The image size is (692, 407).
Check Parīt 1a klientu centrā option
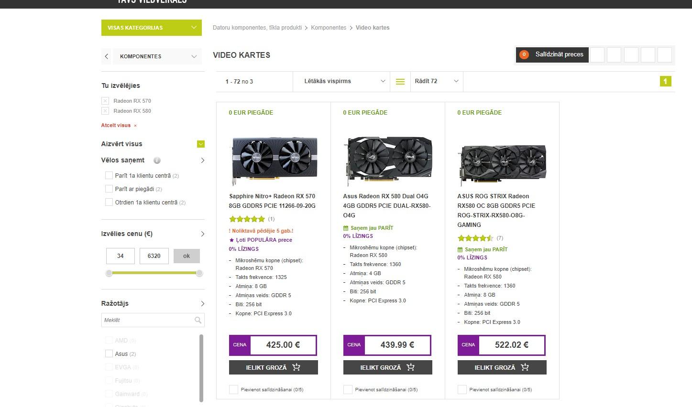[109, 175]
